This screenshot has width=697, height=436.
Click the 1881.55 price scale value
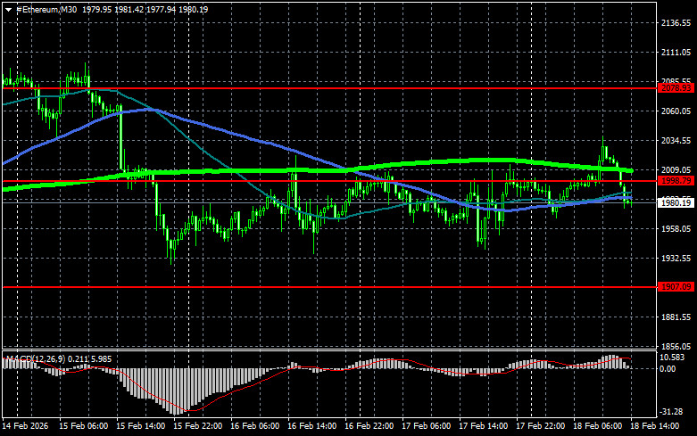(x=676, y=317)
